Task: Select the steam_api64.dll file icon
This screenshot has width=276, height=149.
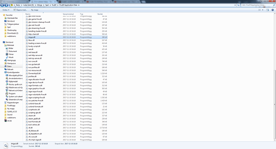Action: coord(27,119)
